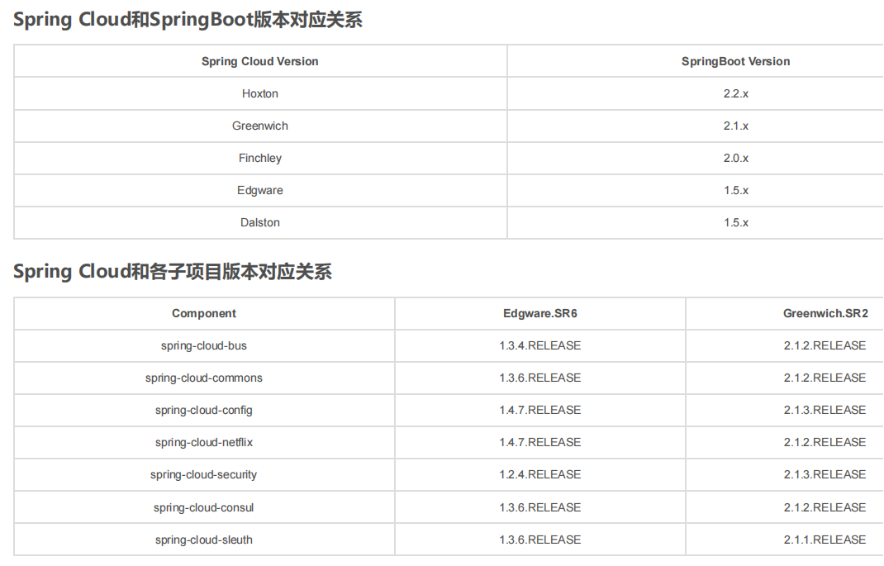Select the 'spring-cloud-consul' cell
The width and height of the screenshot is (884, 566).
pos(204,507)
